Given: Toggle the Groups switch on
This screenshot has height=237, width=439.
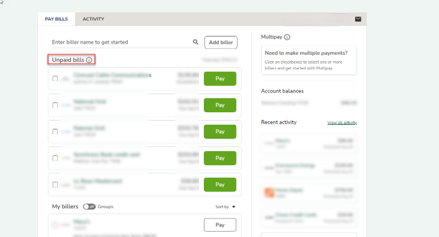Looking at the screenshot, I should (x=89, y=206).
